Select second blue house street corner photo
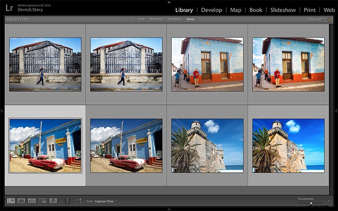The height and width of the screenshot is (211, 338). pyautogui.click(x=288, y=64)
